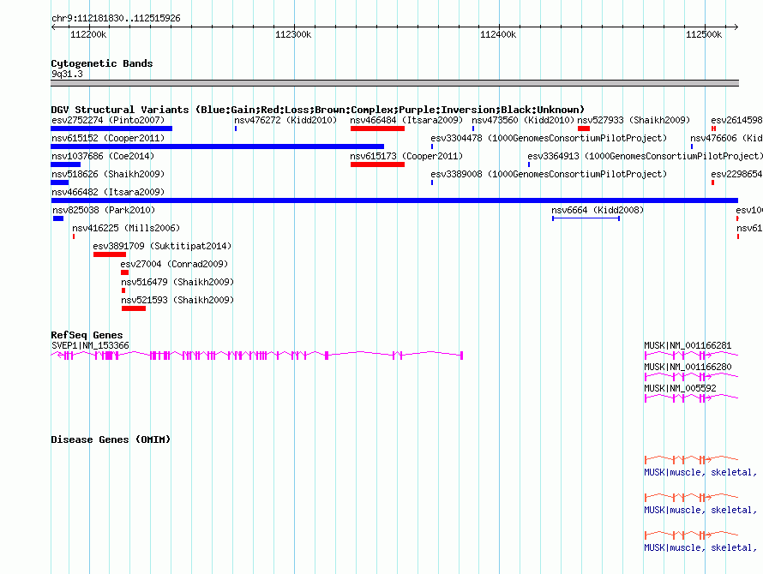763x574 pixels.
Task: Select the esv27004 (Conrad2009) variant label
Action: click(x=174, y=264)
